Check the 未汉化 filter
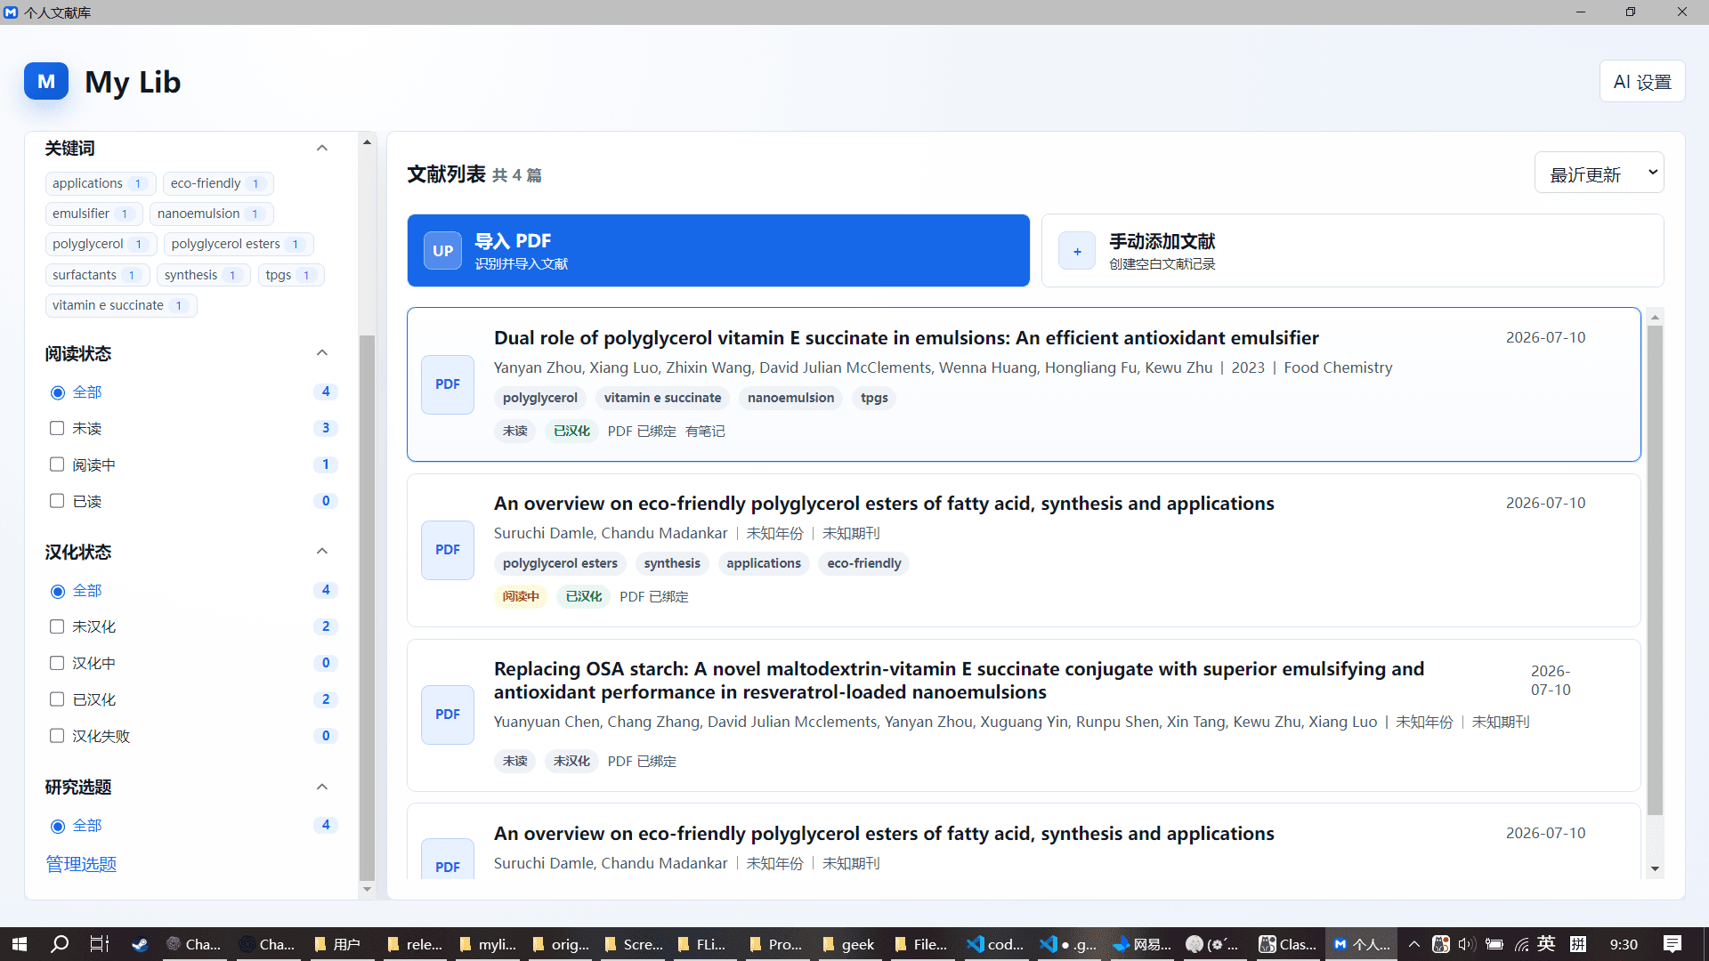This screenshot has height=961, width=1709. point(57,626)
